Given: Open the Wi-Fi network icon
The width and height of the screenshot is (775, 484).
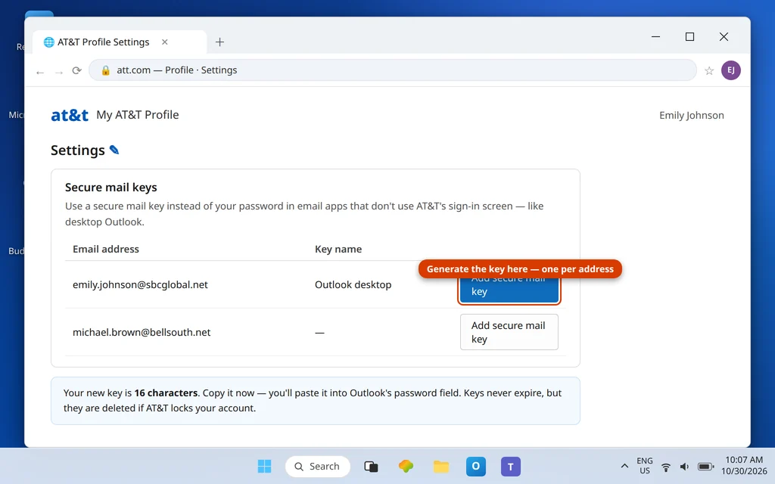Looking at the screenshot, I should [x=666, y=467].
